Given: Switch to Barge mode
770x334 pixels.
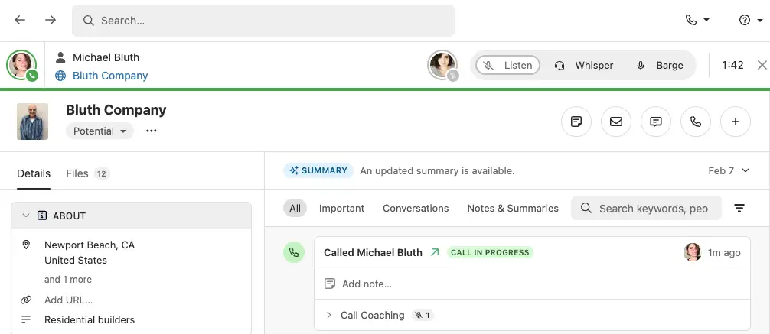Looking at the screenshot, I should click(x=660, y=65).
